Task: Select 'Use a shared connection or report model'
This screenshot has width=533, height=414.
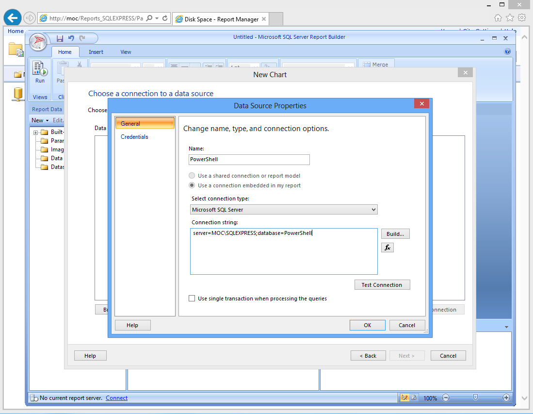Action: [x=193, y=176]
